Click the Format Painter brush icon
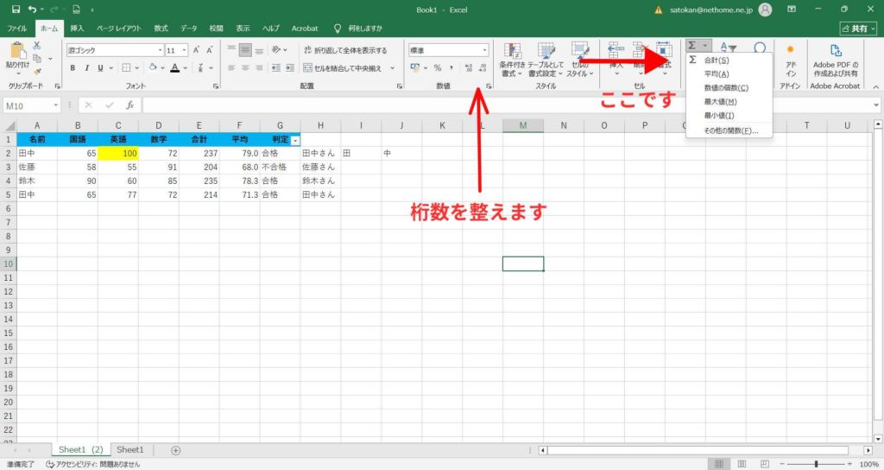This screenshot has height=470, width=884. pyautogui.click(x=37, y=71)
